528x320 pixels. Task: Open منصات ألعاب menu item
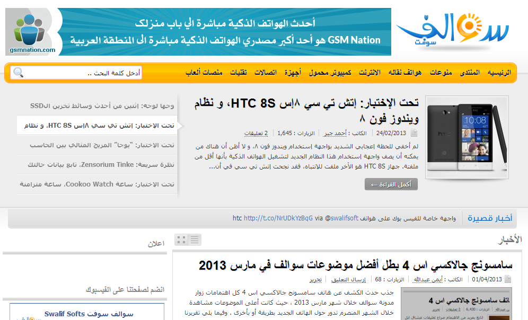[x=204, y=73]
